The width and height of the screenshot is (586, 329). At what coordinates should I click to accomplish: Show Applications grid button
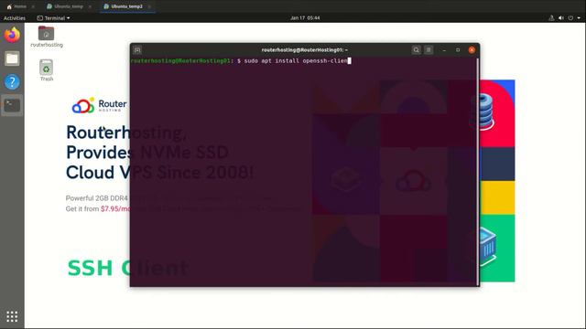point(12,316)
